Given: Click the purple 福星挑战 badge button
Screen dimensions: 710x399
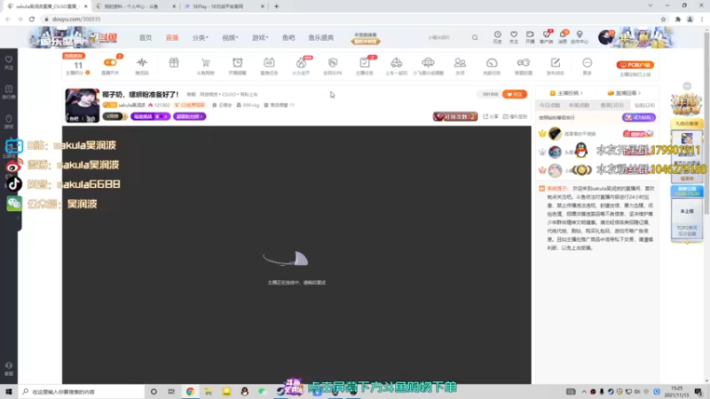Looking at the screenshot, I should coord(150,116).
